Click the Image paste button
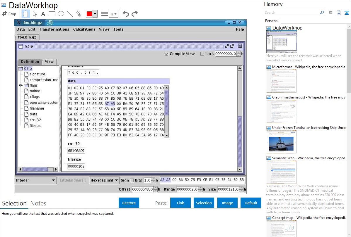 [227, 203]
